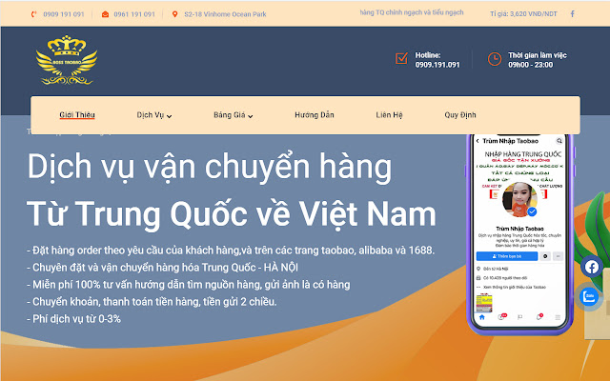Tap the search icon in the phone mockup
This screenshot has height=381, width=610.
(559, 141)
